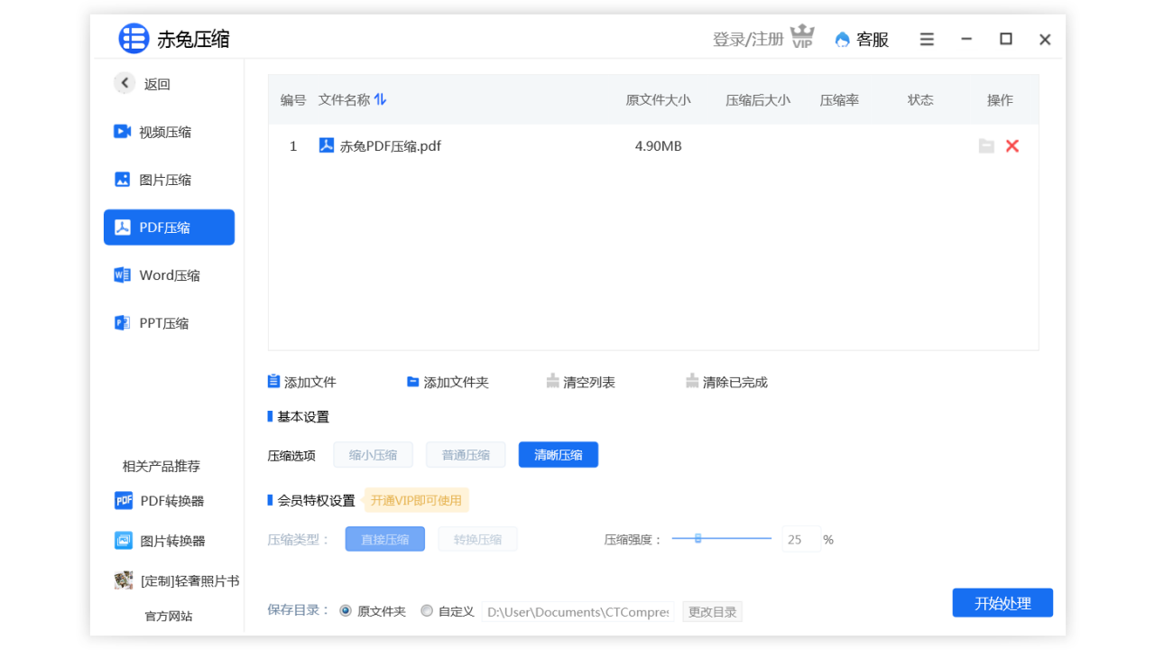Clear finished items via the 清除已完成 broom icon
Viewport: 1155px width, 650px height.
click(692, 380)
